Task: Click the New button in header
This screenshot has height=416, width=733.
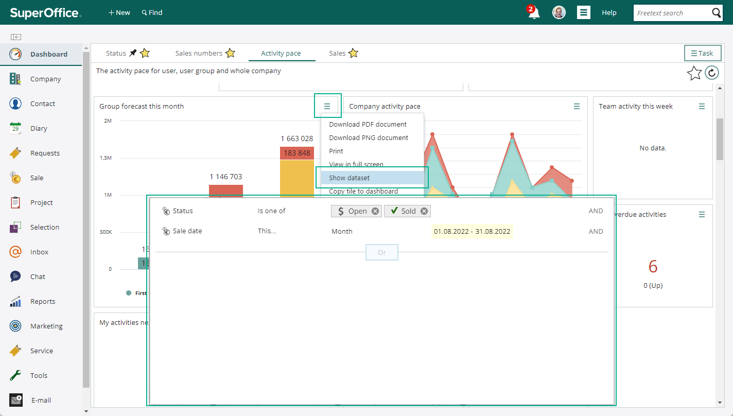Action: [119, 12]
